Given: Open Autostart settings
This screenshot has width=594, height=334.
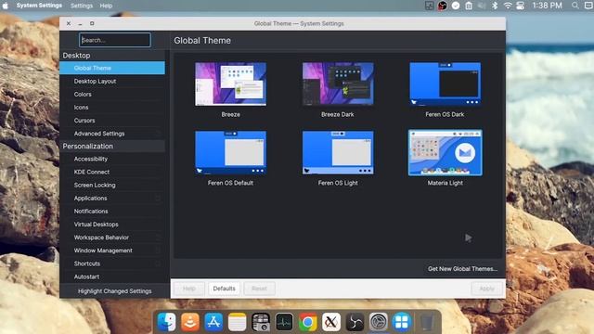Looking at the screenshot, I should click(112, 276).
